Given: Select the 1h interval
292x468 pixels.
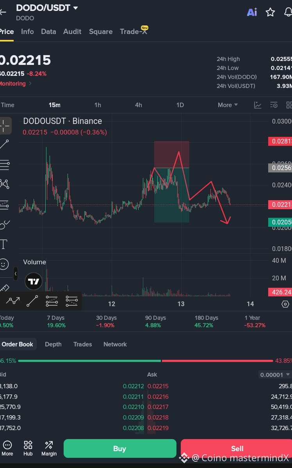Looking at the screenshot, I should 98,105.
